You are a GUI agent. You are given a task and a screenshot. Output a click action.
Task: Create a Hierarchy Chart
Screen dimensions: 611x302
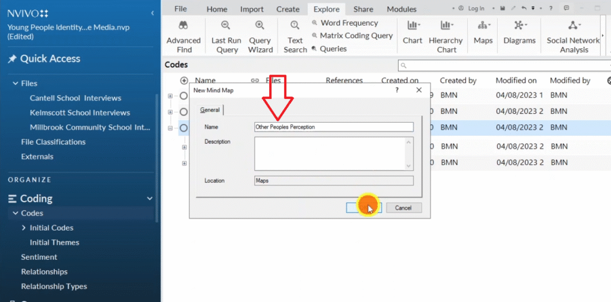pos(446,36)
